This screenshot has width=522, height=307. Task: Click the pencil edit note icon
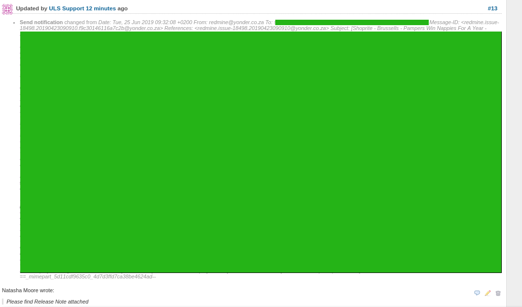[487, 293]
